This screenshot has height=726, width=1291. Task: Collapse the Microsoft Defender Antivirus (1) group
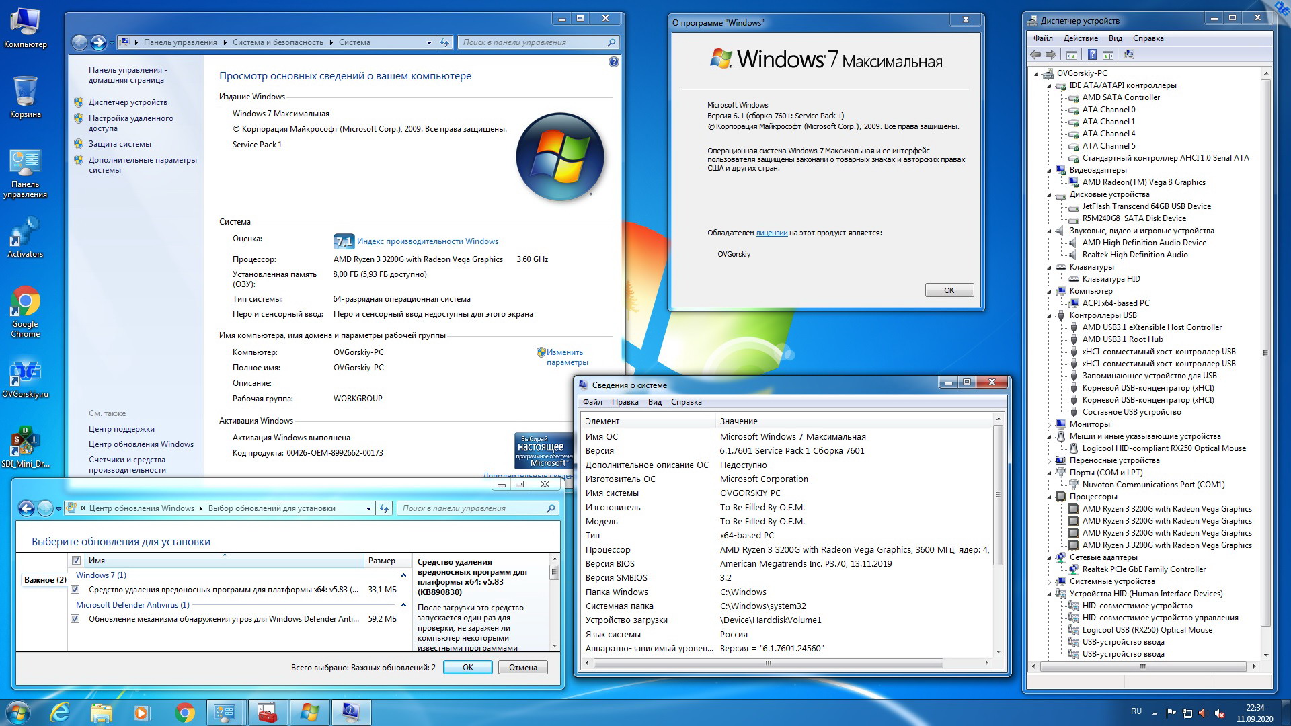[x=403, y=605]
